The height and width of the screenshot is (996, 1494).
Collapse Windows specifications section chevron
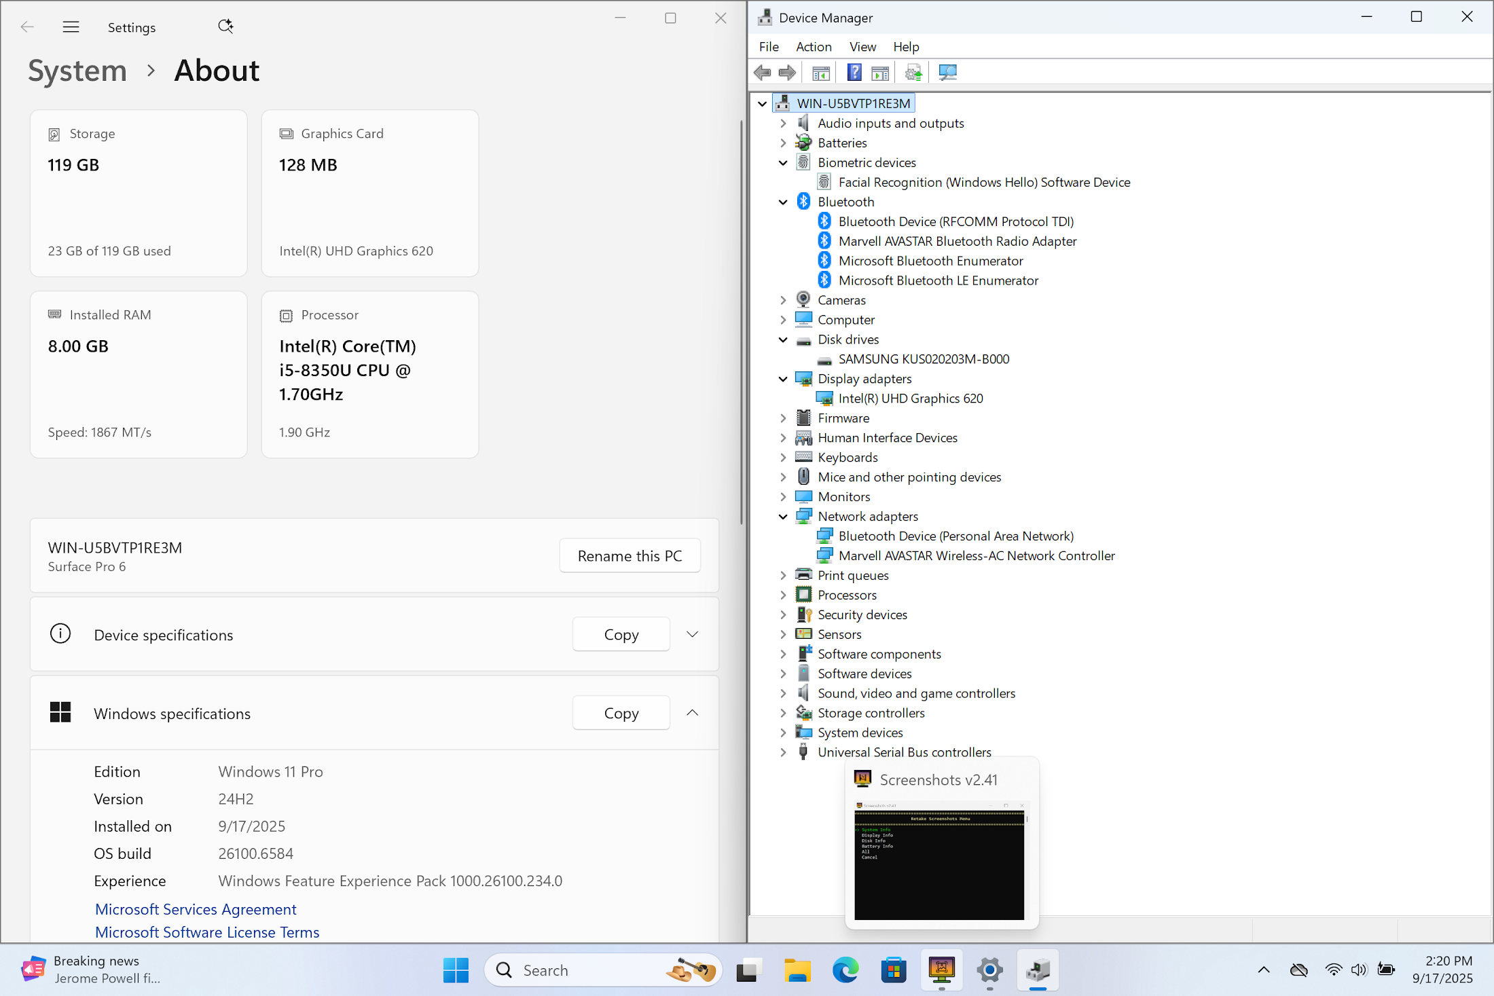(x=692, y=713)
